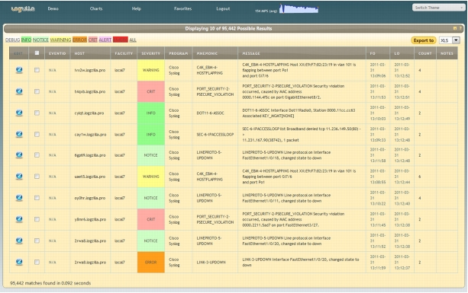Filter by CRIT severity link above table
The height and width of the screenshot is (293, 468).
pyautogui.click(x=93, y=40)
